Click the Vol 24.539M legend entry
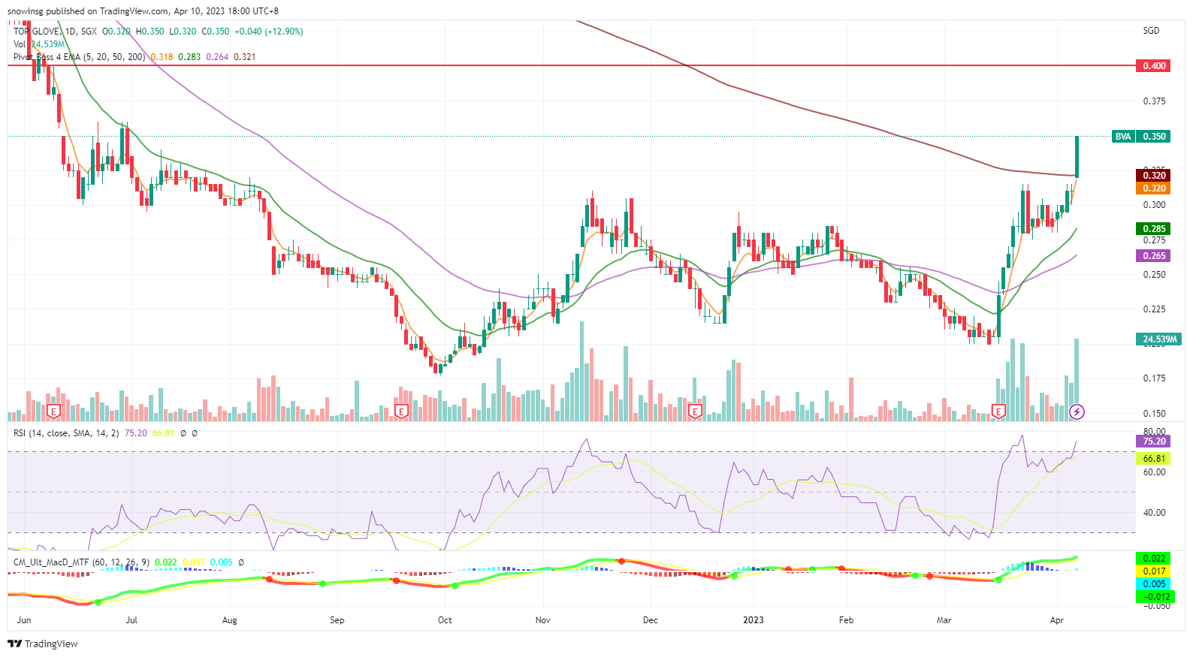Screen dimensions: 1193x657 click(x=39, y=44)
